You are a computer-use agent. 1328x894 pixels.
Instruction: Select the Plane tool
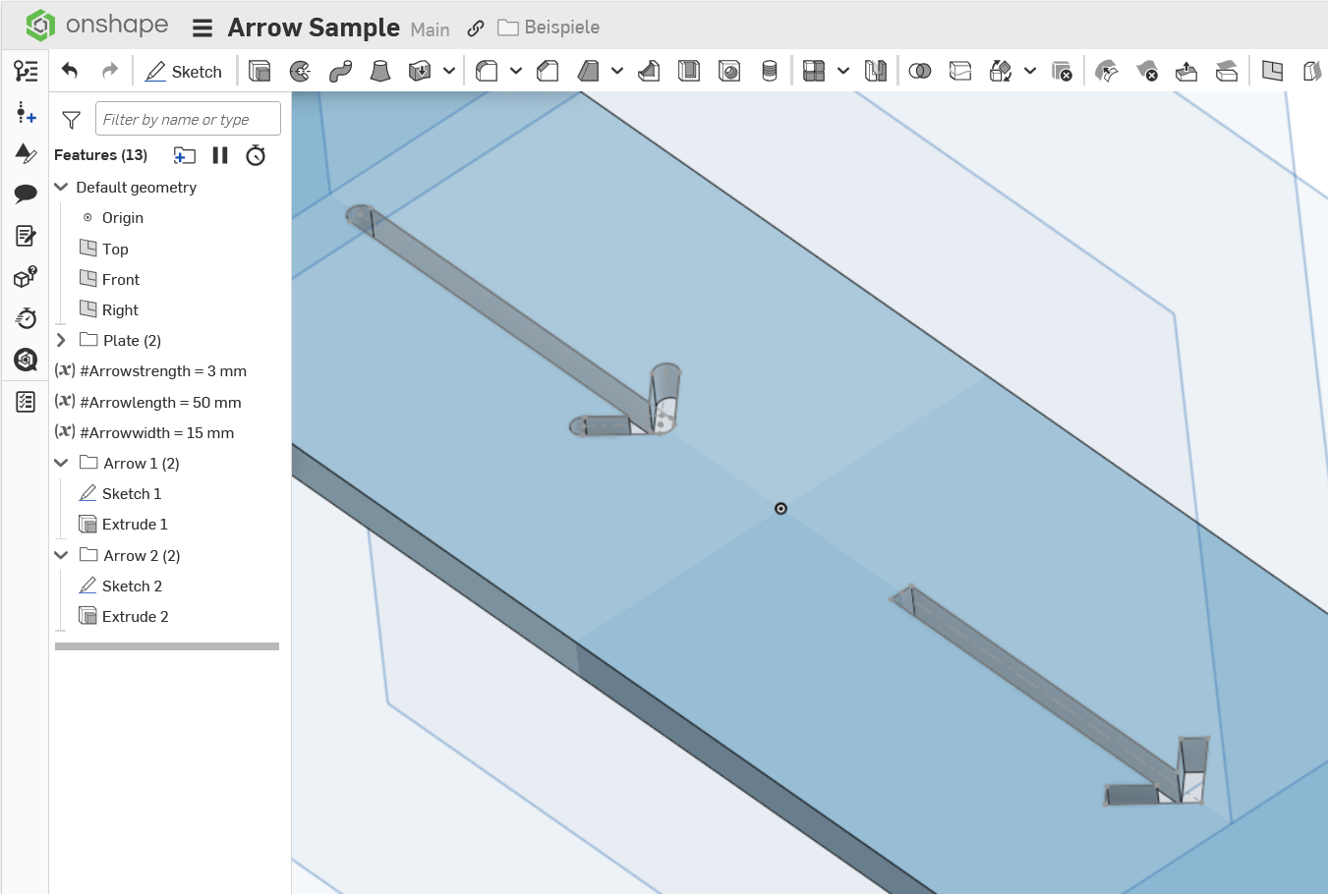pos(1272,71)
